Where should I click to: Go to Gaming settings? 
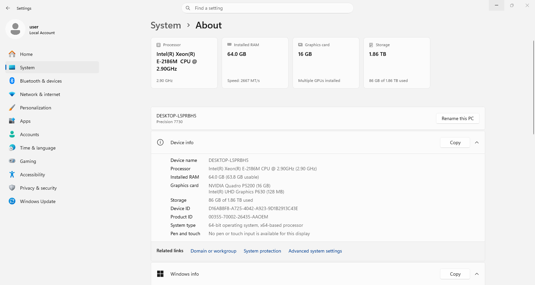[52, 161]
